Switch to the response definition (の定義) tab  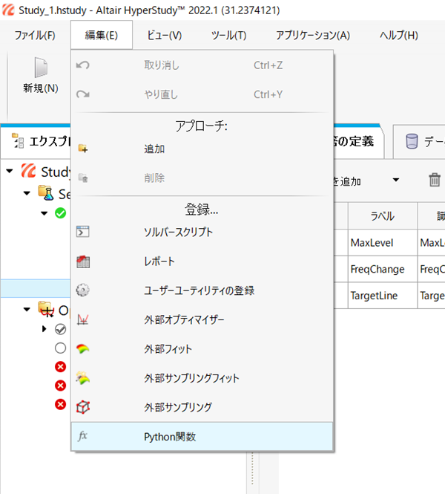coord(358,141)
